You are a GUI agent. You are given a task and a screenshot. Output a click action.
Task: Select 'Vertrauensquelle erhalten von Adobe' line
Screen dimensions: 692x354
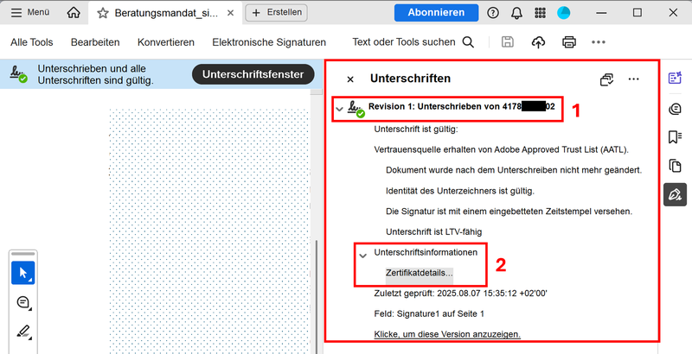[502, 149]
